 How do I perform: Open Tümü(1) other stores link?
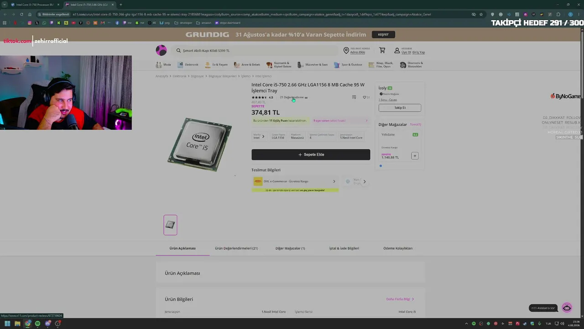pyautogui.click(x=415, y=124)
